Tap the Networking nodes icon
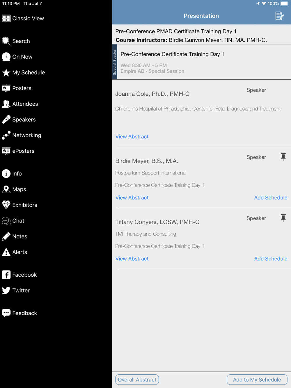 coord(6,135)
